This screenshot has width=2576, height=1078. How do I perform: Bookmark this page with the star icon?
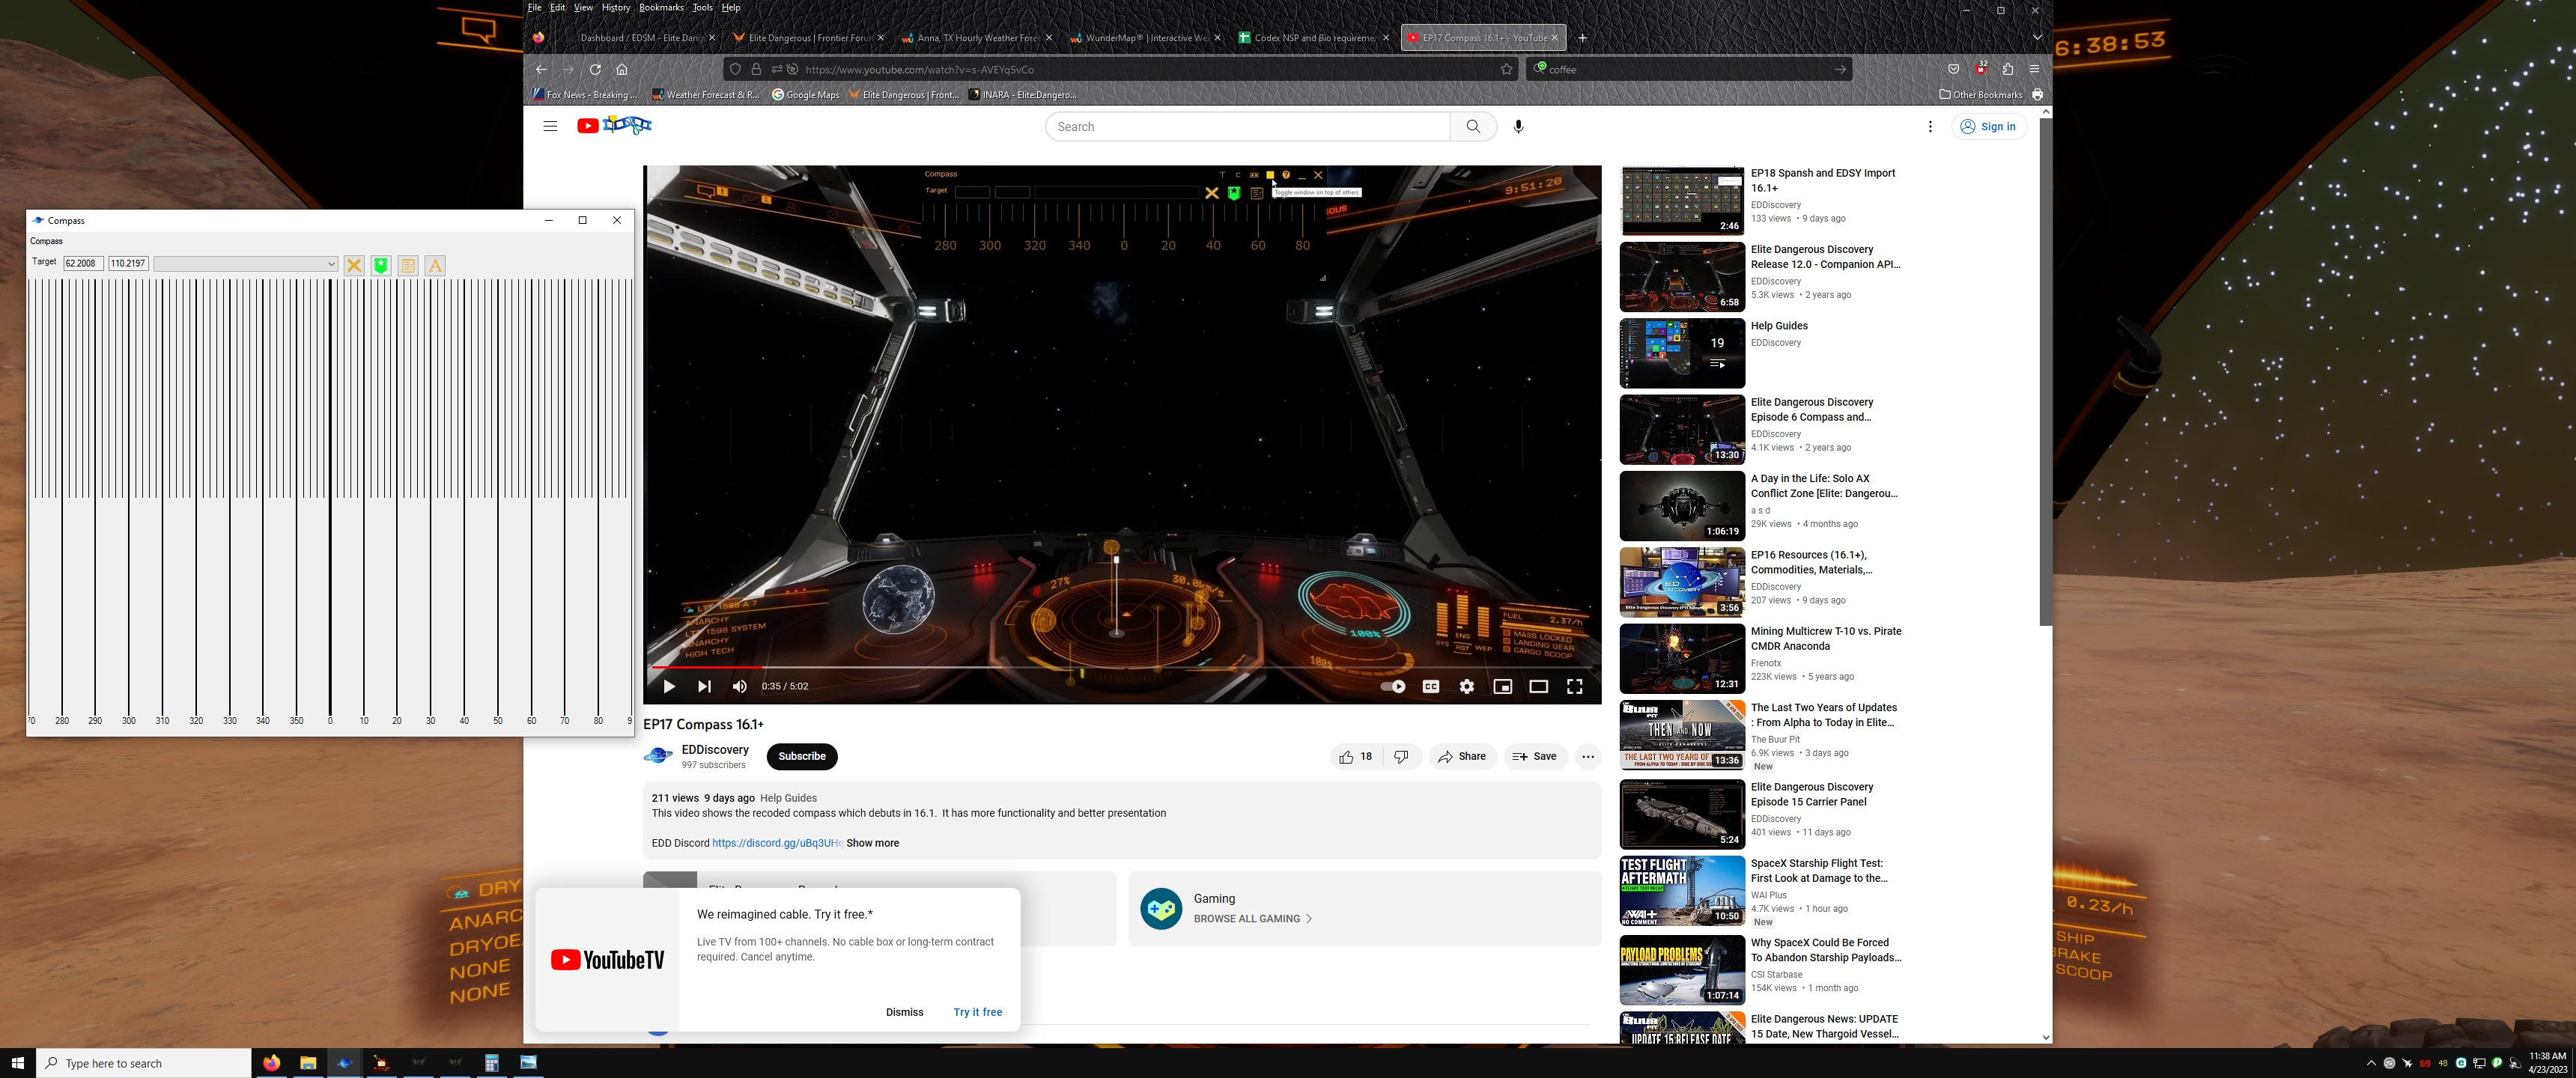point(1506,69)
